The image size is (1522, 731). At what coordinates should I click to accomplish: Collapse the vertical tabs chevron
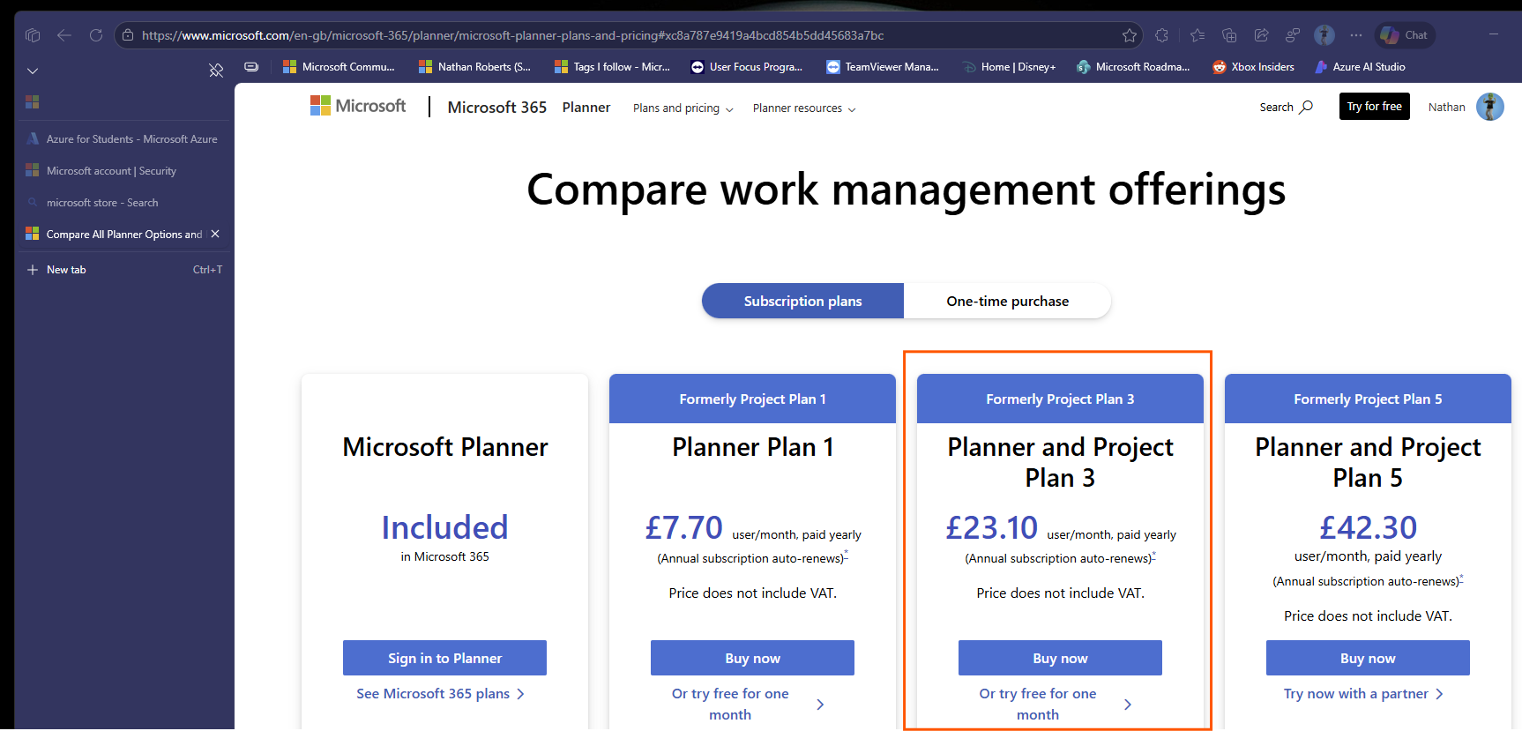33,71
